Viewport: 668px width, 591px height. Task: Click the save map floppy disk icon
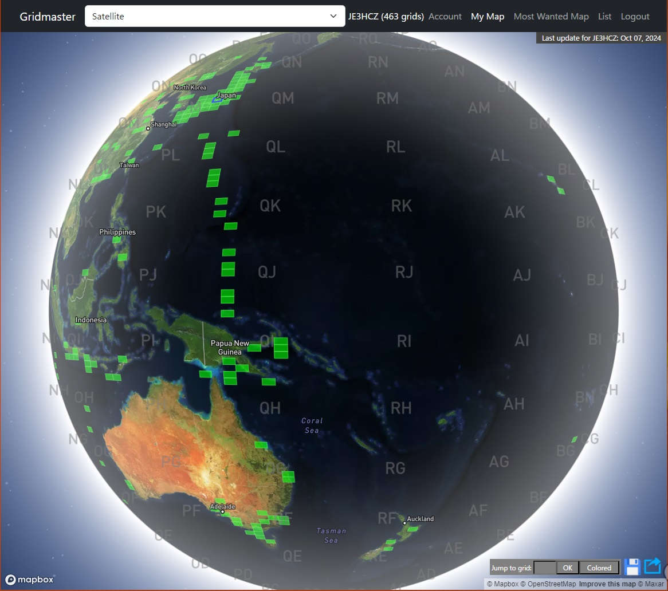[x=632, y=567]
